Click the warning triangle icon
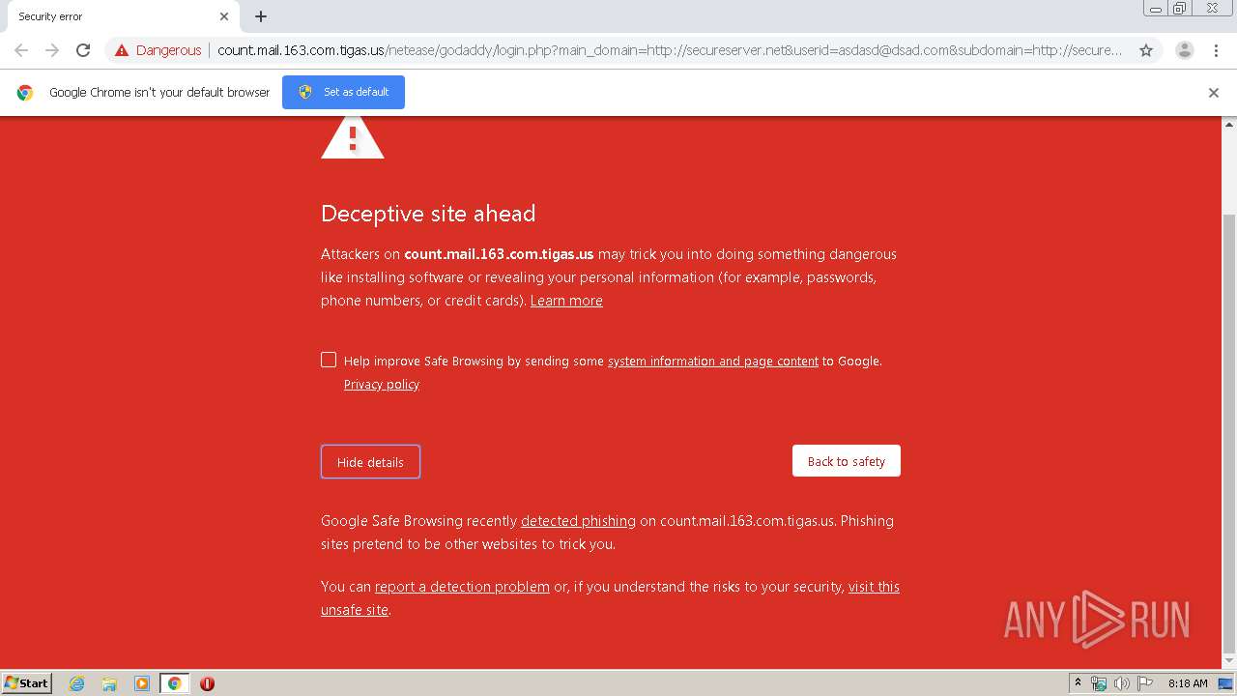 point(353,137)
